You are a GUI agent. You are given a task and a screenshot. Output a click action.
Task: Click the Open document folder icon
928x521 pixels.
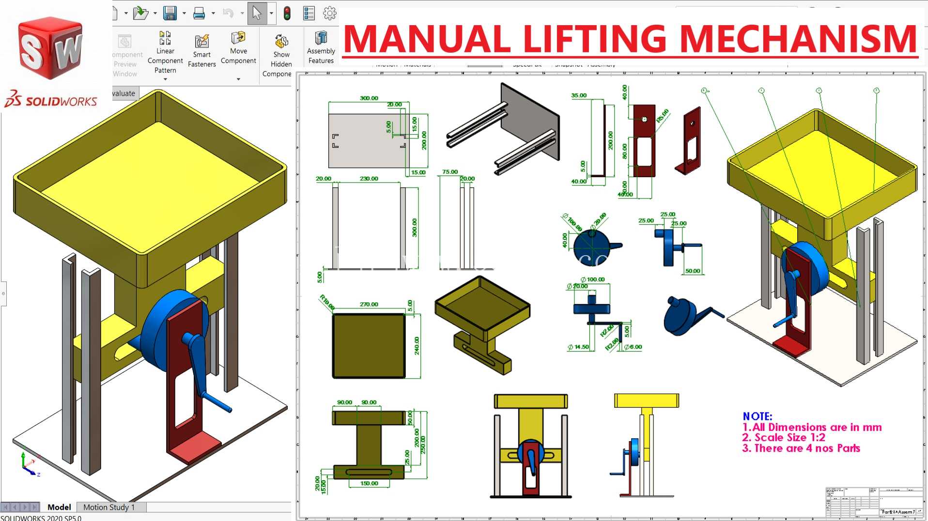(x=140, y=13)
